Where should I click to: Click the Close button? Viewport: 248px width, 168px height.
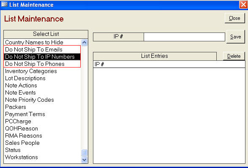(x=235, y=18)
